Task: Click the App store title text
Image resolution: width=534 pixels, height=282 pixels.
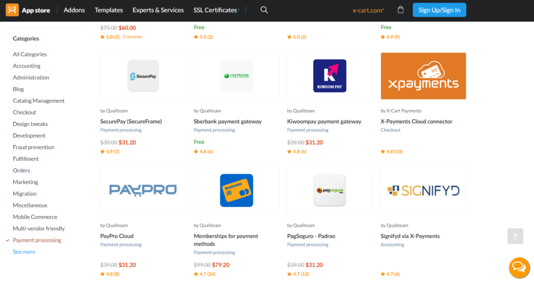Action: (36, 10)
